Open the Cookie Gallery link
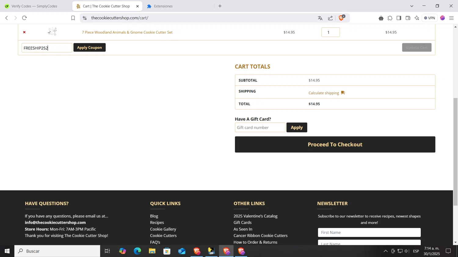This screenshot has height=257, width=458. click(x=163, y=229)
